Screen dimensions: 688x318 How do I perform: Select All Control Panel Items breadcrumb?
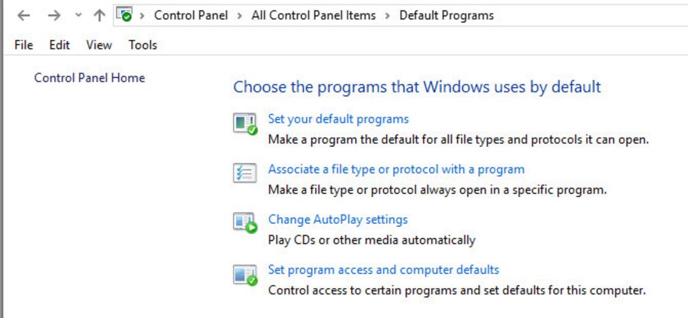pos(313,16)
